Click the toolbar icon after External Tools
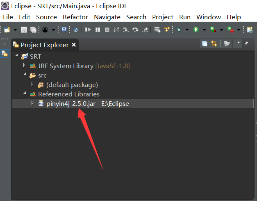Image resolution: width=257 pixels, height=201 pixels. coord(250,30)
